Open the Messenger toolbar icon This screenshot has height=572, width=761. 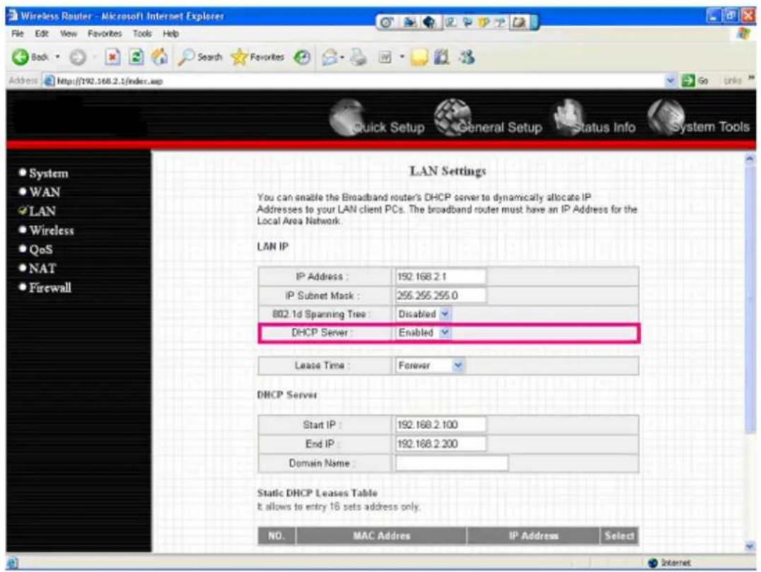point(466,58)
